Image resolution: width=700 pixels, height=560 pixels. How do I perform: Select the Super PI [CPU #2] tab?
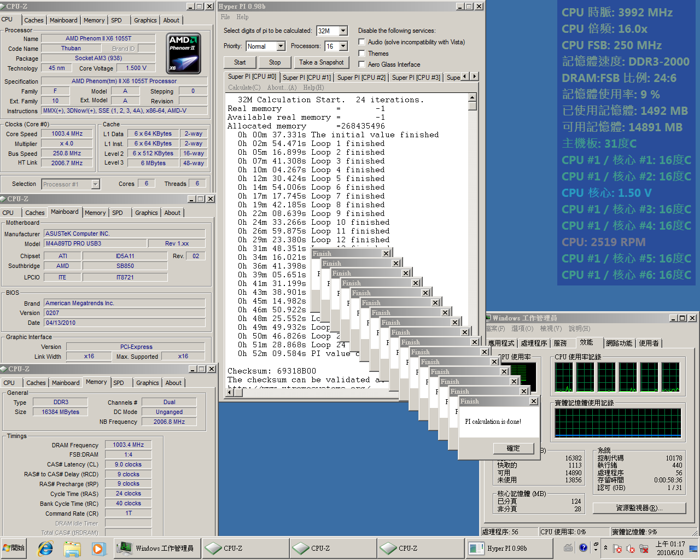click(361, 78)
